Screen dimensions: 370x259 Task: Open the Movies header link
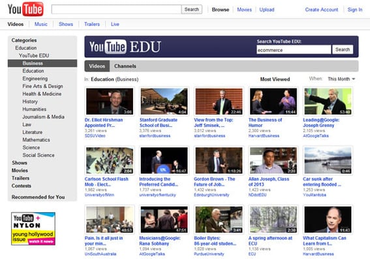click(x=245, y=10)
